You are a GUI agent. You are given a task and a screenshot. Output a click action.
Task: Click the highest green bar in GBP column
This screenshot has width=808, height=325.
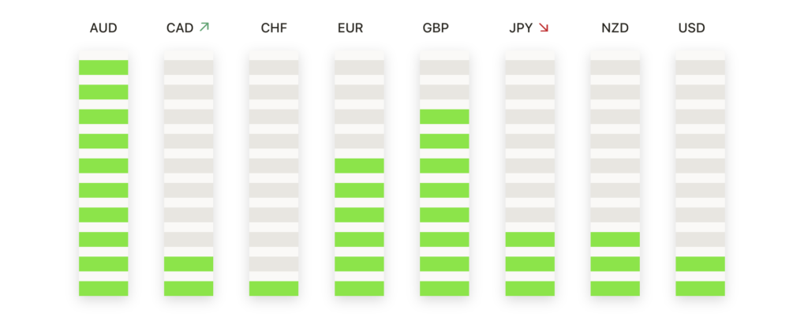[x=444, y=117]
